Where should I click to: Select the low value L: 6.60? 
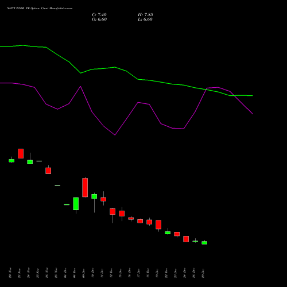145,20
